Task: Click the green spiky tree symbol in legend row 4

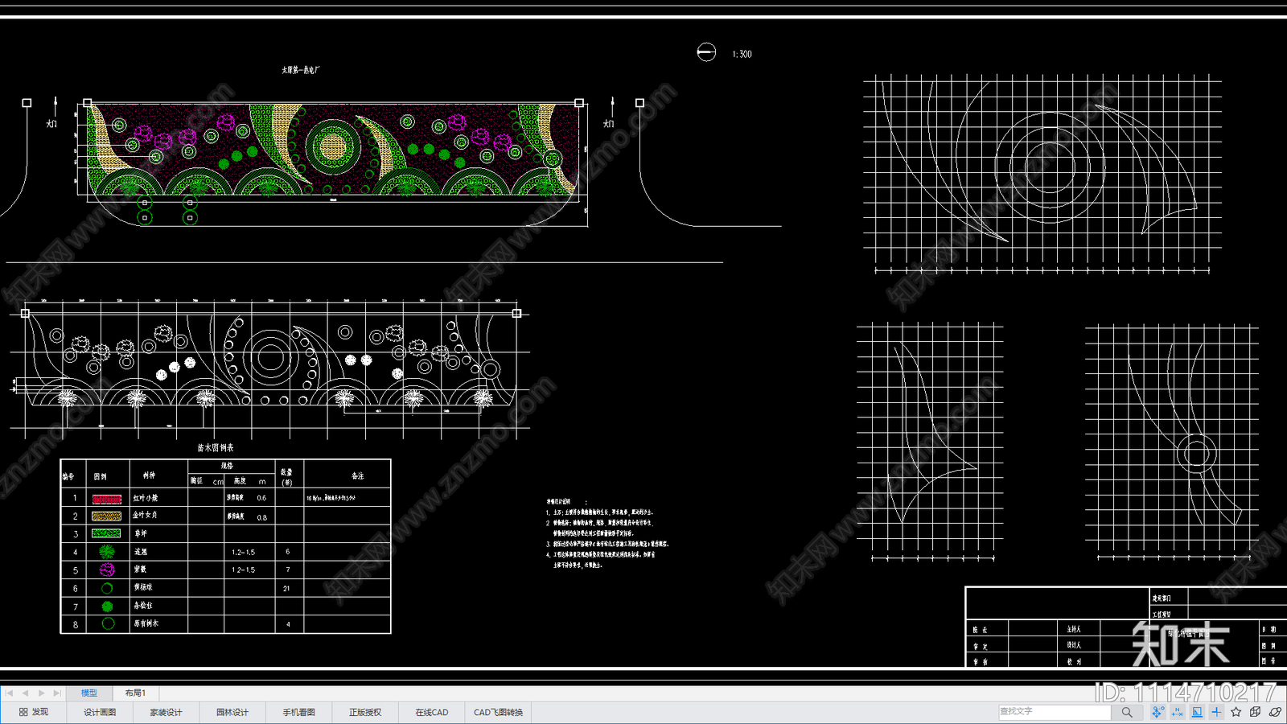Action: coord(107,551)
